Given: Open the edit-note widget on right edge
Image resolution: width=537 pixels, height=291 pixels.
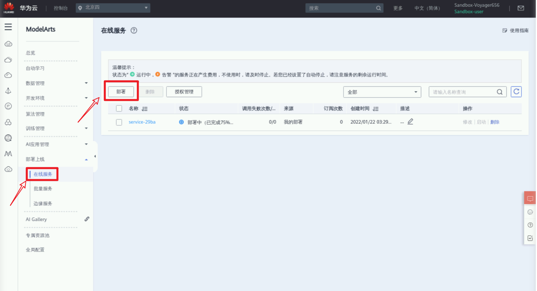Looking at the screenshot, I should [x=530, y=238].
